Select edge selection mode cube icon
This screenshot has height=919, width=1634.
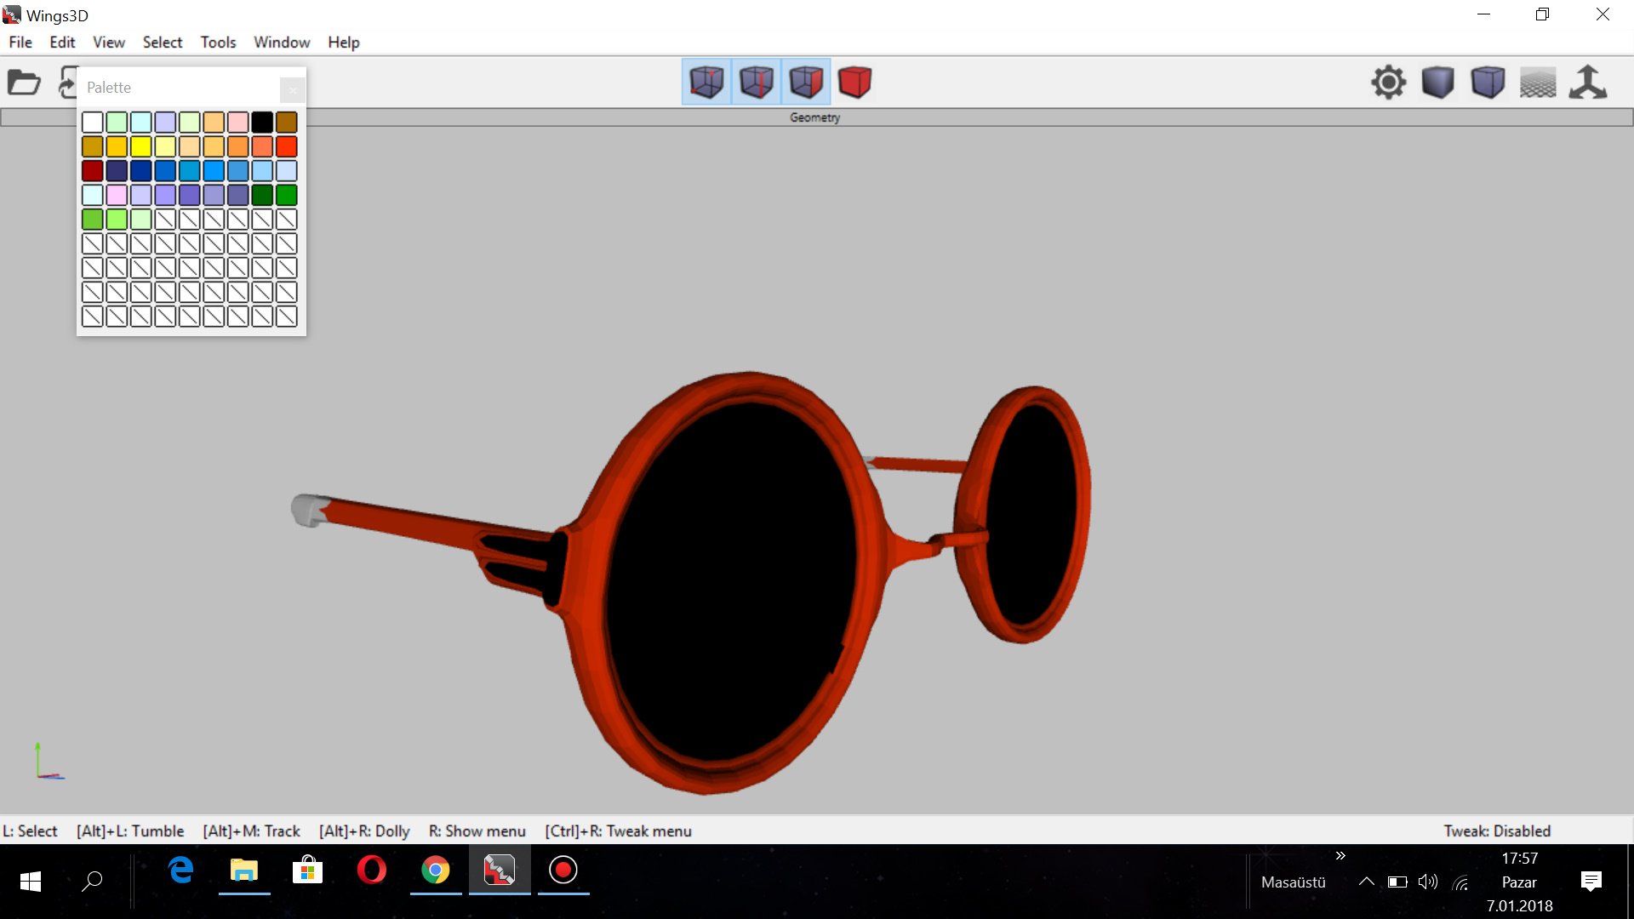pyautogui.click(x=756, y=83)
